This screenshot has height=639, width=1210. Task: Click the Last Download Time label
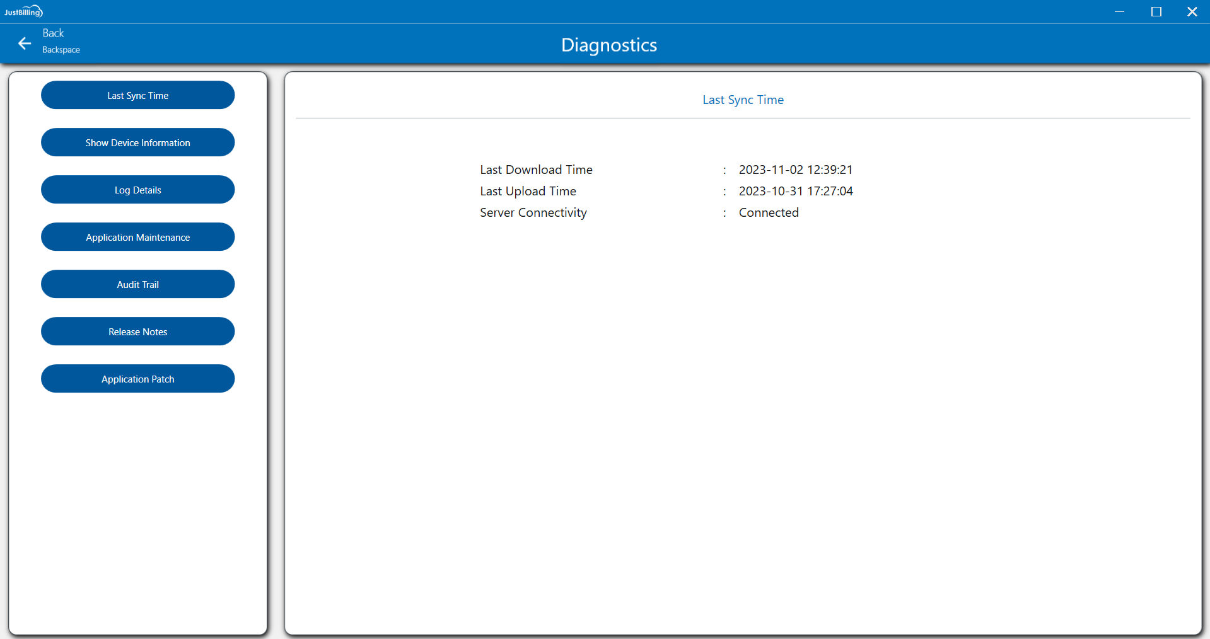[536, 170]
